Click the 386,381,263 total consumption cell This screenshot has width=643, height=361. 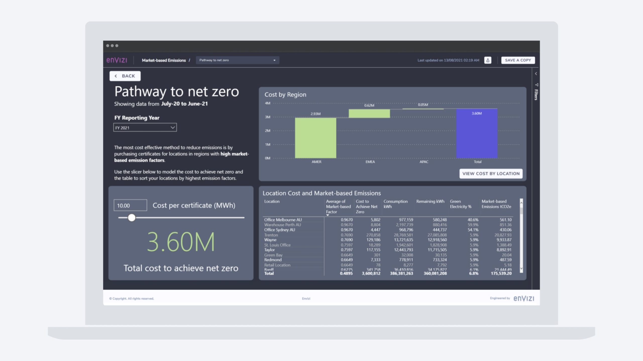coord(401,273)
